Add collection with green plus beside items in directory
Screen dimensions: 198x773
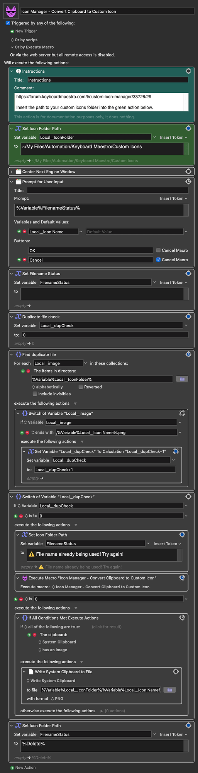23,371
